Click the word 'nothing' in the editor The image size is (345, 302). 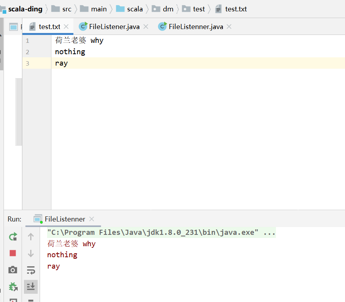70,52
